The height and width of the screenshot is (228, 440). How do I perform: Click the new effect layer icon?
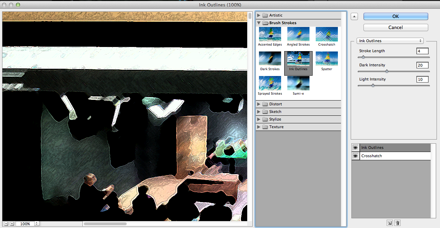pyautogui.click(x=390, y=223)
